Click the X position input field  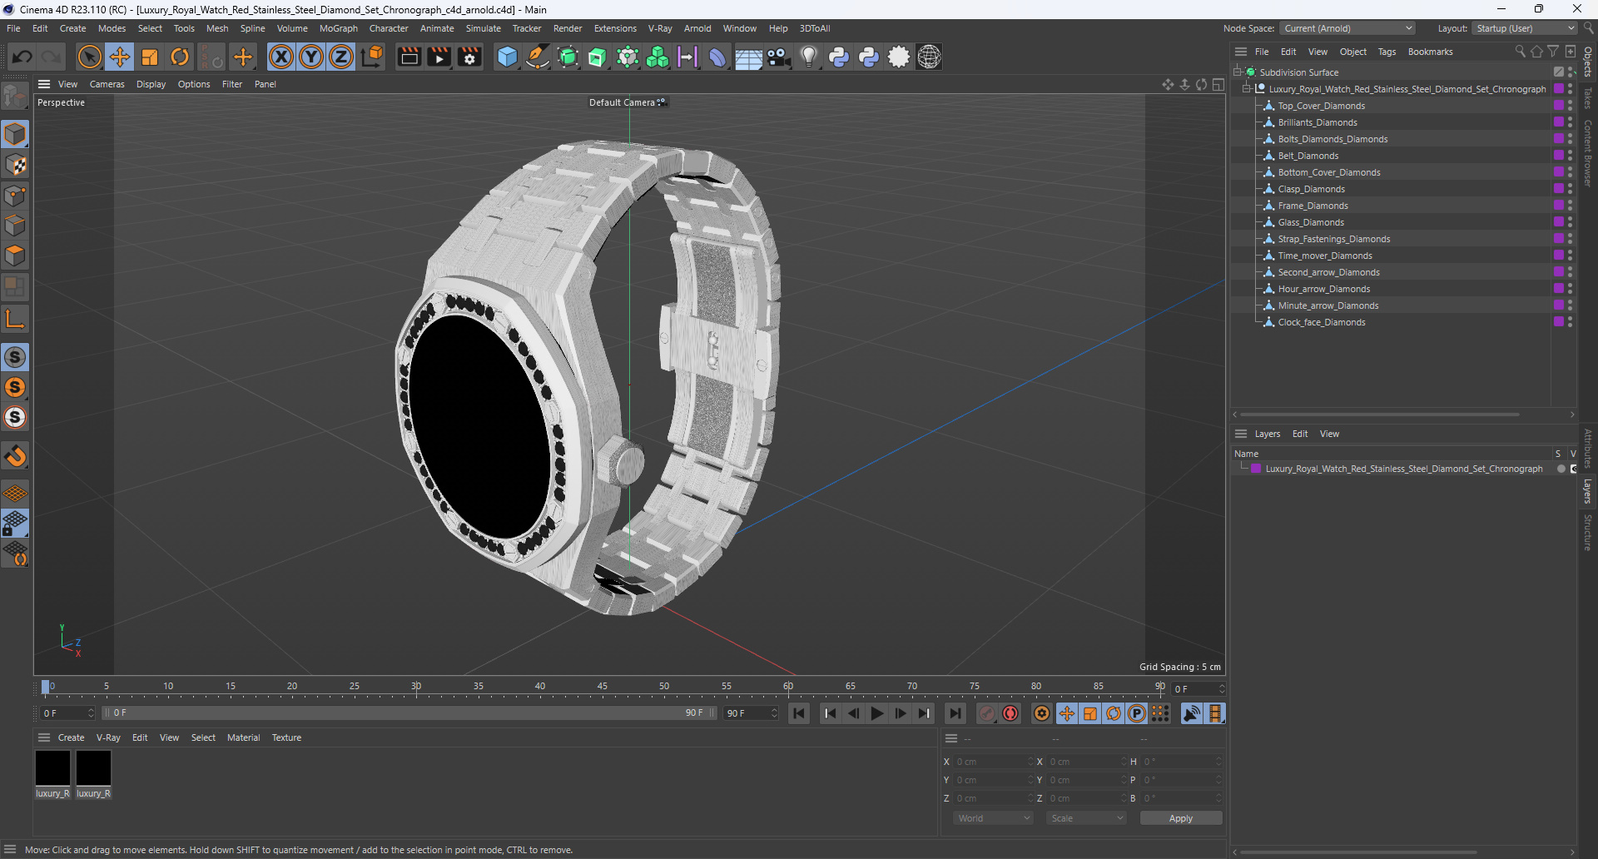[x=992, y=762]
